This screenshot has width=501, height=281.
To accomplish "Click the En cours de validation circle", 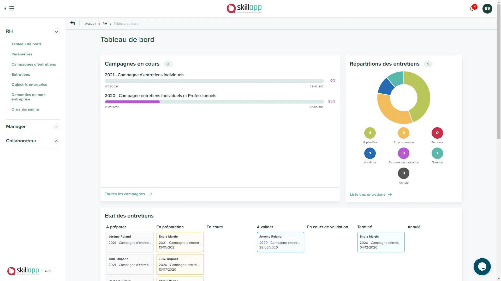I will [403, 153].
